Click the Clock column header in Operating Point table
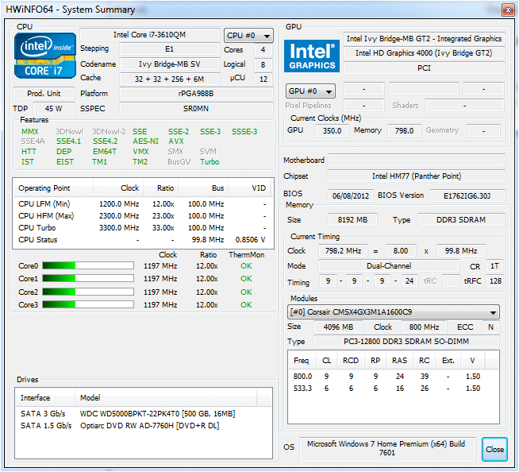This screenshot has height=472, width=519. [118, 188]
